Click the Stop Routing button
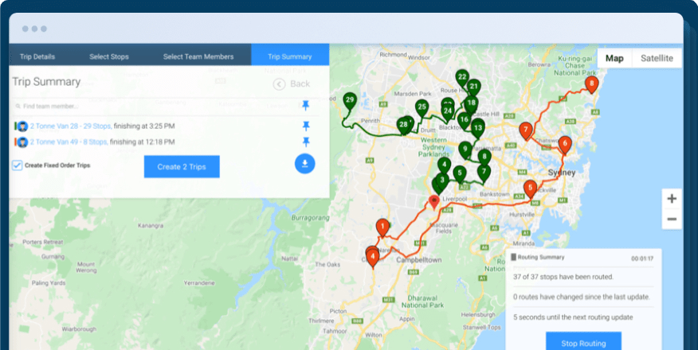The height and width of the screenshot is (350, 698). click(x=583, y=344)
